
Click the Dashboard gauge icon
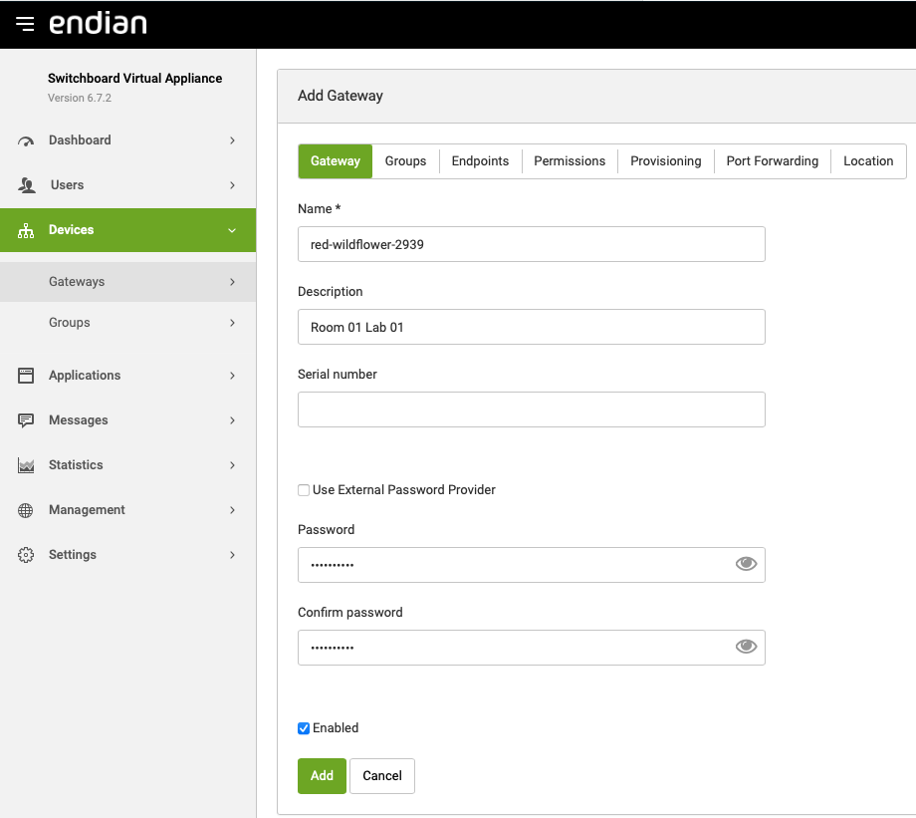click(x=27, y=140)
